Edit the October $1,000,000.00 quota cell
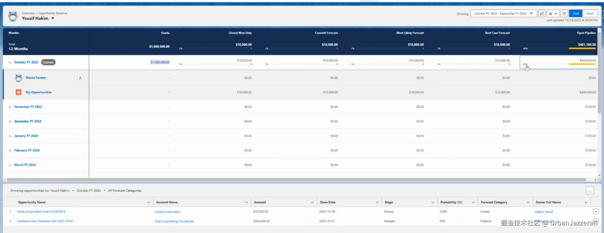 pos(160,62)
